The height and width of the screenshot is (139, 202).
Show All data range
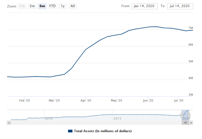(x=72, y=6)
